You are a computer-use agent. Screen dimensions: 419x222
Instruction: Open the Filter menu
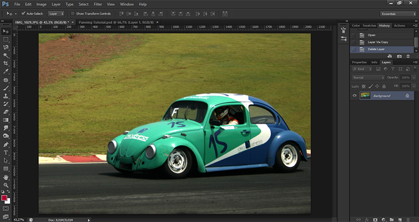[x=98, y=4]
